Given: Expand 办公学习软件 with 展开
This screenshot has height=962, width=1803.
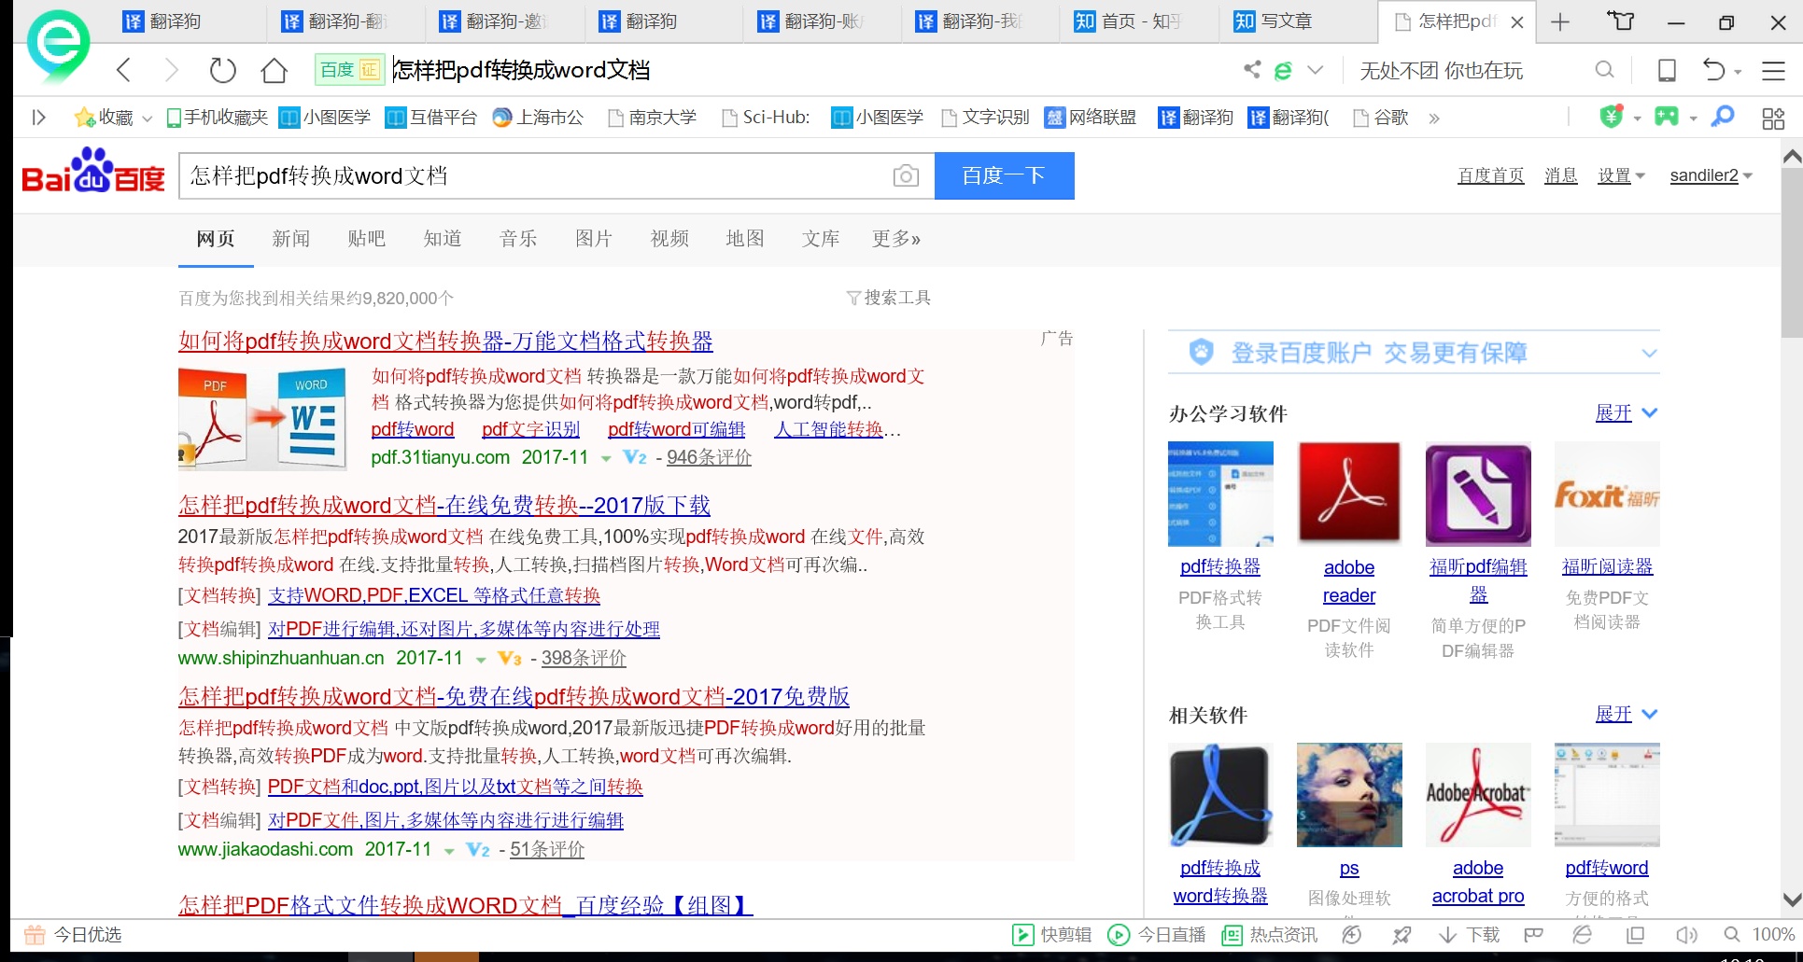Looking at the screenshot, I should click(x=1627, y=412).
